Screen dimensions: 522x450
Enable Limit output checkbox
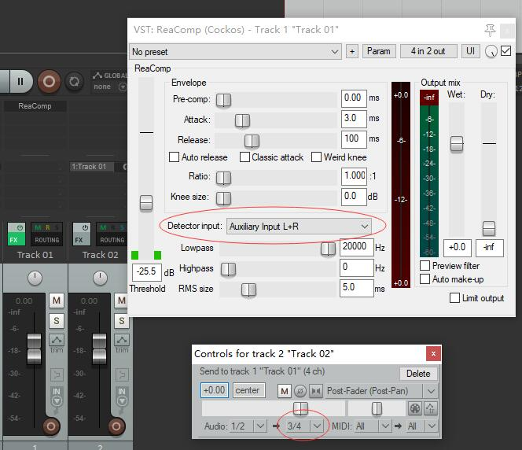pyautogui.click(x=454, y=298)
